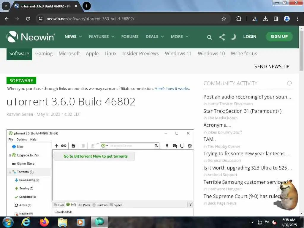
Task: Bookmark this page with the star icon
Action: pos(224,19)
